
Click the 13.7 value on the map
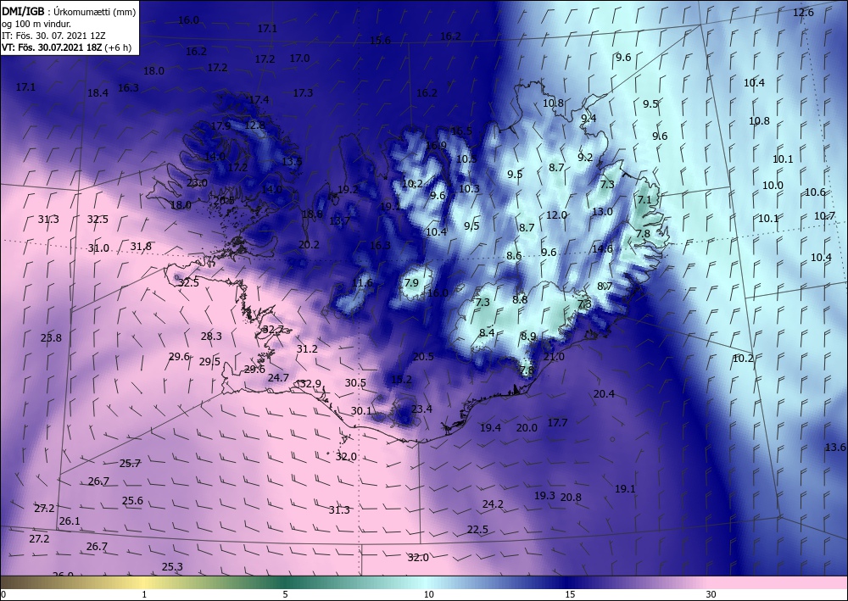(340, 220)
